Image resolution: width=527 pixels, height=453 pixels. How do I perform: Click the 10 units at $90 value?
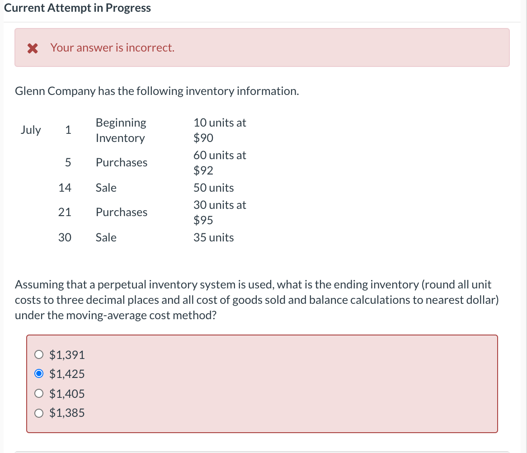point(220,130)
